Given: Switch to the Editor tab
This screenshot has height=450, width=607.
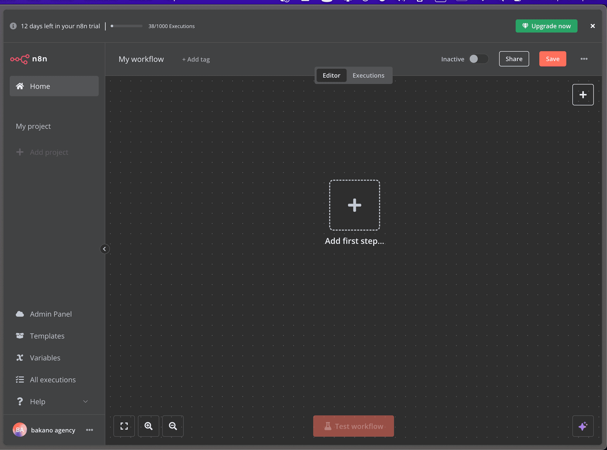Looking at the screenshot, I should click(x=331, y=75).
